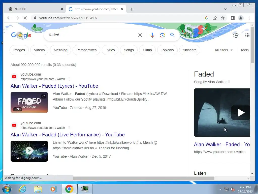This screenshot has width=258, height=194.
Task: Open Windows Explorer folder from taskbar
Action: click(x=38, y=189)
